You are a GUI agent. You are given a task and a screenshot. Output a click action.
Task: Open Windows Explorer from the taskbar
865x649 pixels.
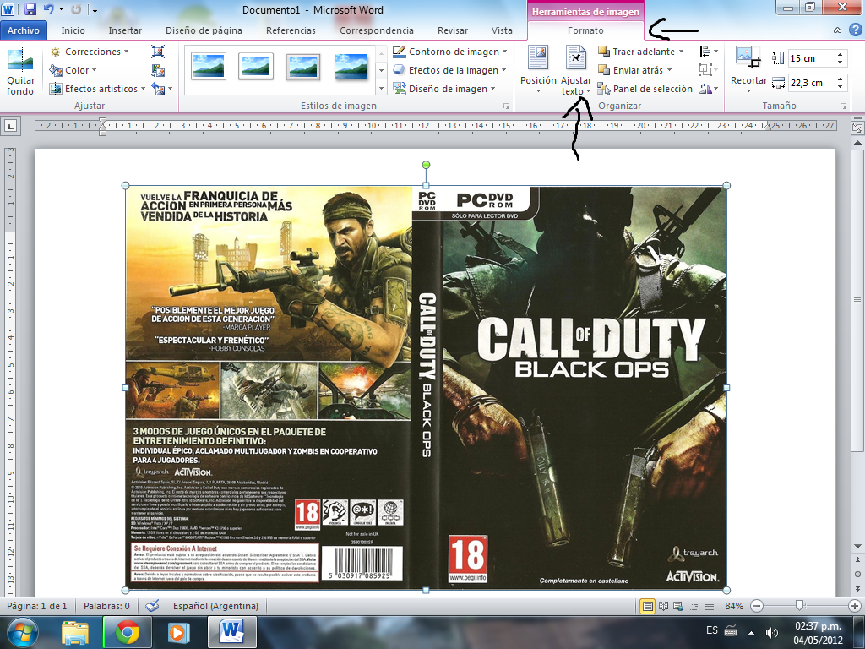click(75, 632)
